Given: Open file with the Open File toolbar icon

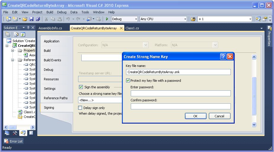Looking at the screenshot, I should pyautogui.click(x=25, y=19).
